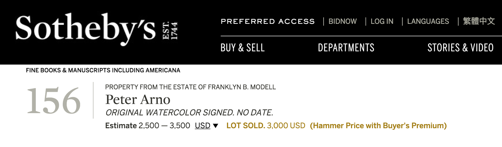Click the Estimate 2,500 — 3,500 text
The height and width of the screenshot is (147, 502).
coord(147,126)
